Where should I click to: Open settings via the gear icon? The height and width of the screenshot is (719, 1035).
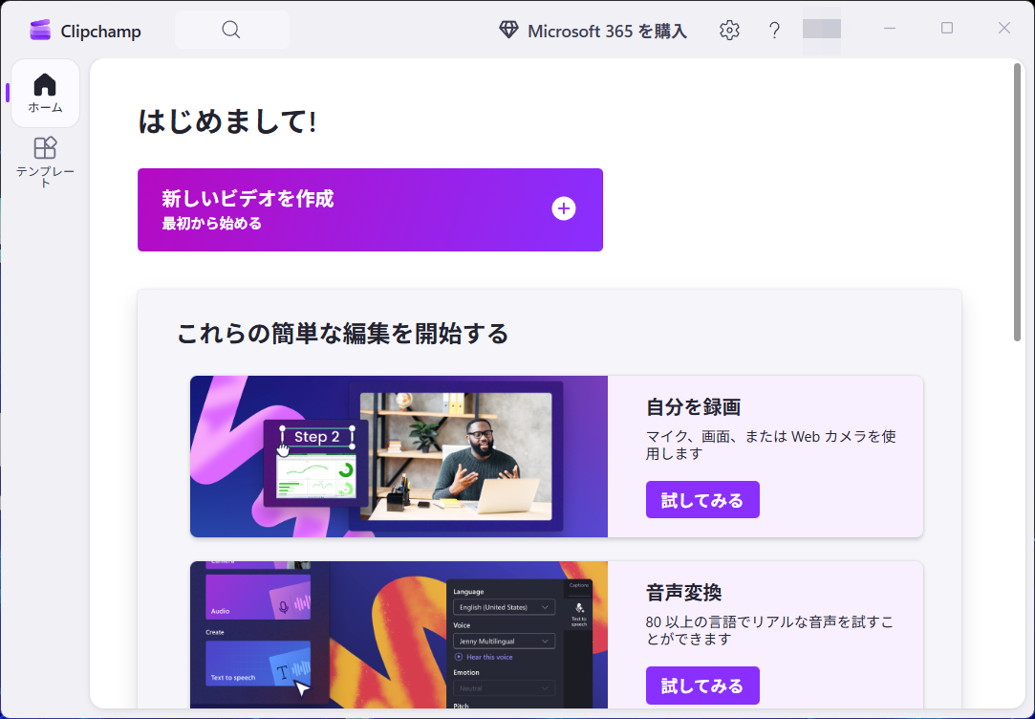[x=729, y=31]
